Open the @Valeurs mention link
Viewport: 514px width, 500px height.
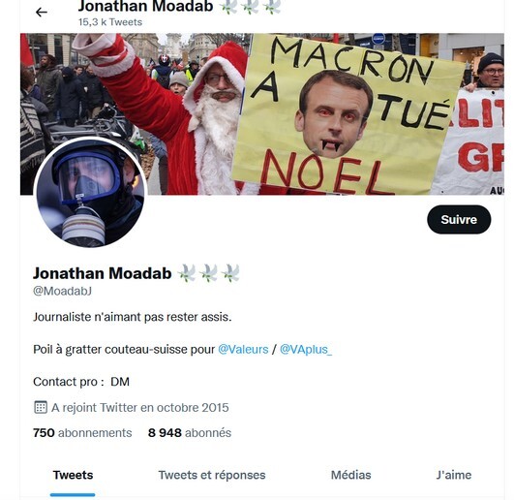243,350
